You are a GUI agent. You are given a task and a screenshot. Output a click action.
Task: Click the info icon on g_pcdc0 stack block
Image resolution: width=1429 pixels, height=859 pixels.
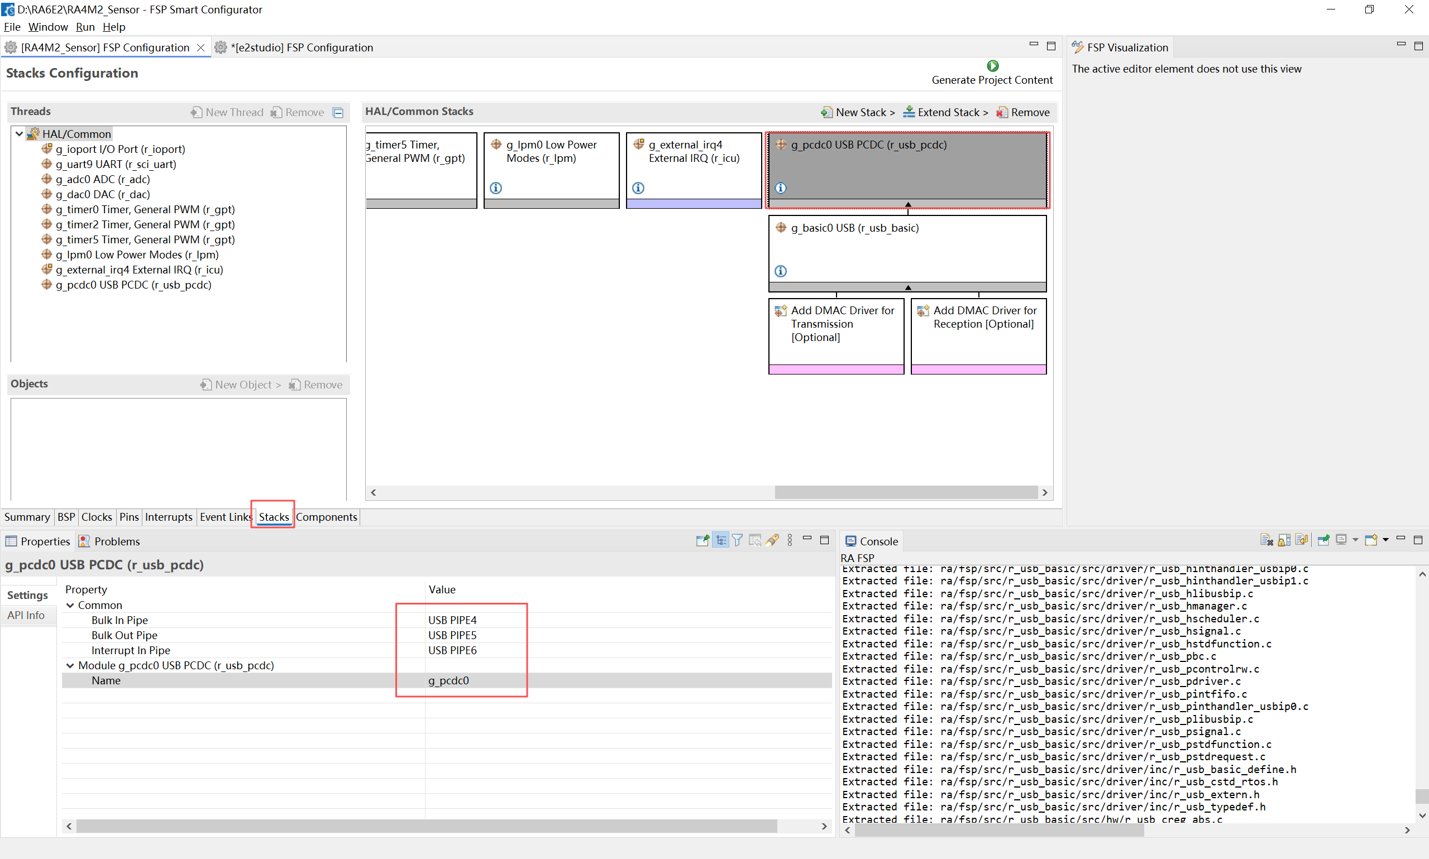(781, 188)
